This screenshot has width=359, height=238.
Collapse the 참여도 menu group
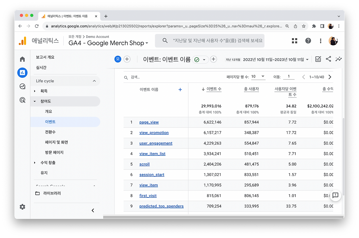[35, 101]
